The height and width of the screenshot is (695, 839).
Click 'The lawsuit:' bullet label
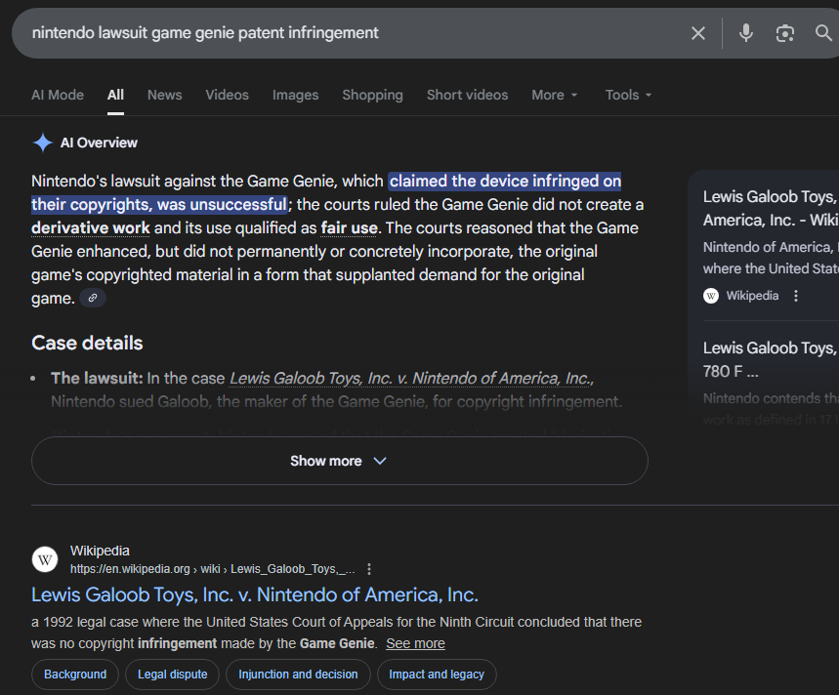coord(97,379)
